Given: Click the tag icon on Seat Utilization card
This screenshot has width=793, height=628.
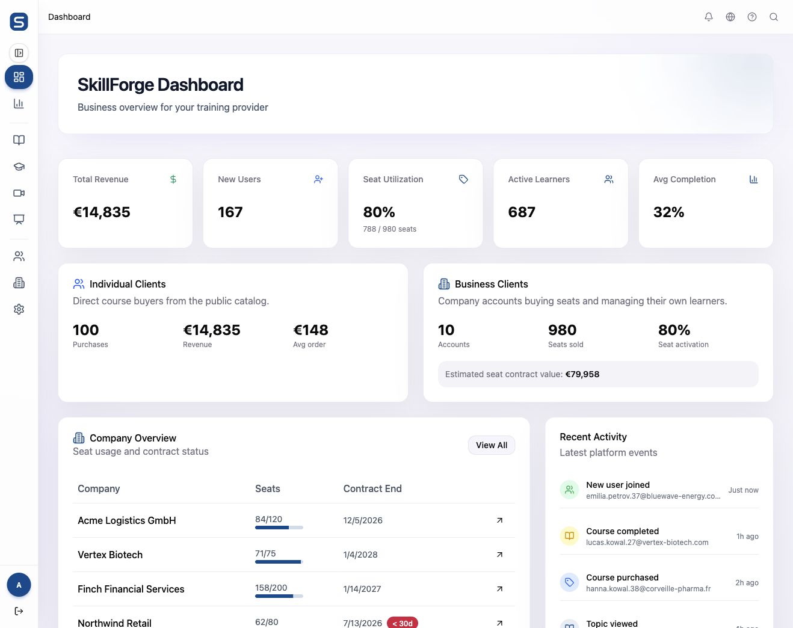Looking at the screenshot, I should [x=463, y=179].
